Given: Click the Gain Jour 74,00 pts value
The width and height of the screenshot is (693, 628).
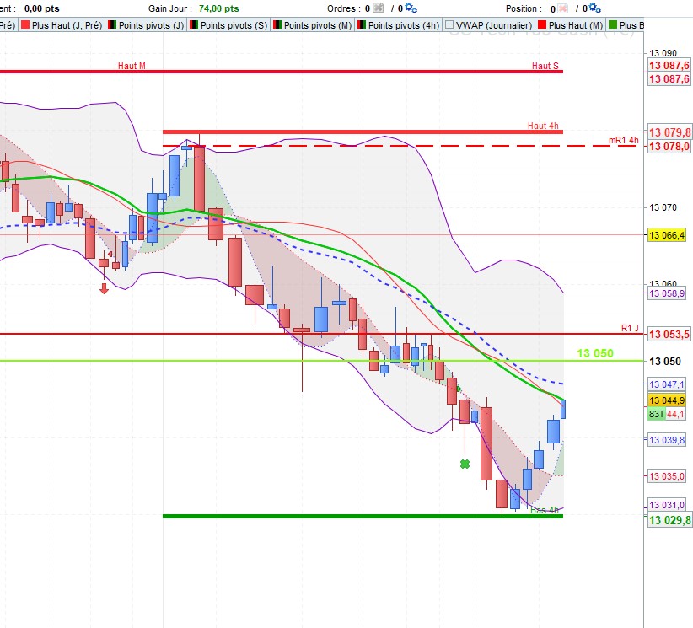Looking at the screenshot, I should coord(218,8).
